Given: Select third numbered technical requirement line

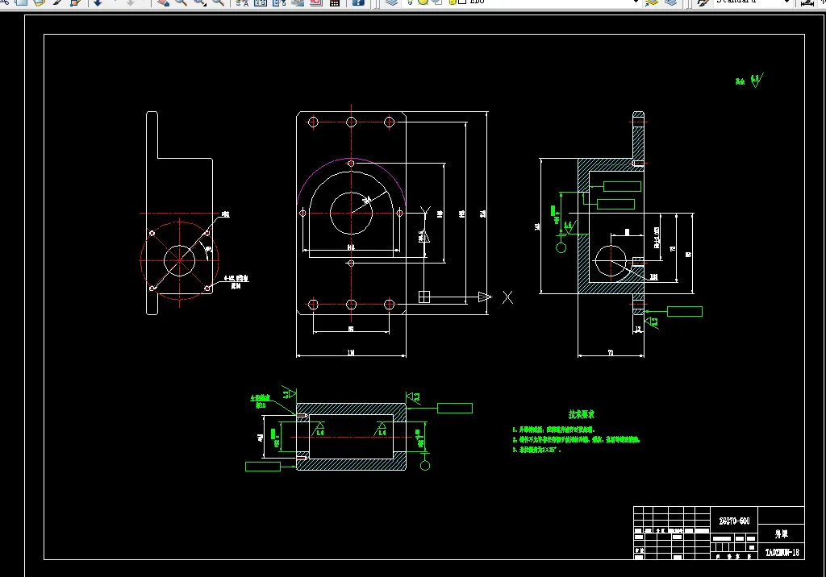Looking at the screenshot, I should [x=536, y=450].
